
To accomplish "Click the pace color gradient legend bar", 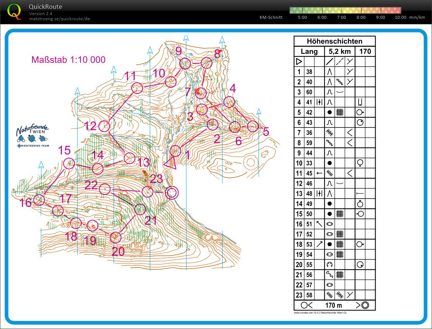I will [x=345, y=10].
